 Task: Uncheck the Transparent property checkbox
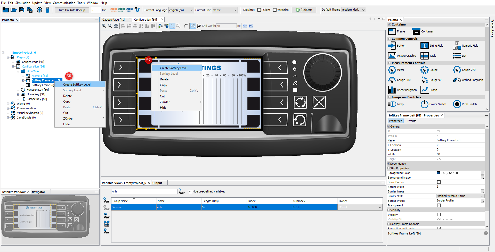point(439,205)
